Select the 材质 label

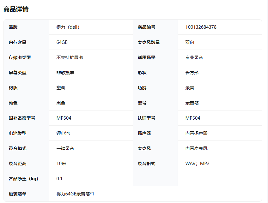click(x=13, y=88)
